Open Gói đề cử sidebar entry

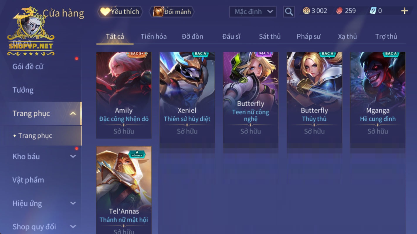pos(28,66)
